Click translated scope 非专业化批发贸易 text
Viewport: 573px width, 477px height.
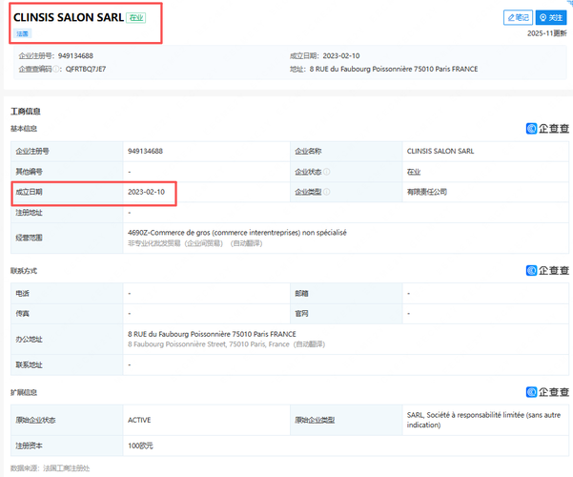click(x=194, y=243)
